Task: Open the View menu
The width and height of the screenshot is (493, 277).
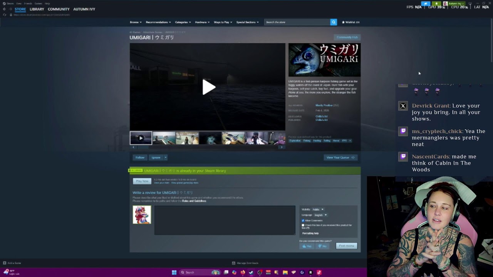Action: click(x=18, y=3)
